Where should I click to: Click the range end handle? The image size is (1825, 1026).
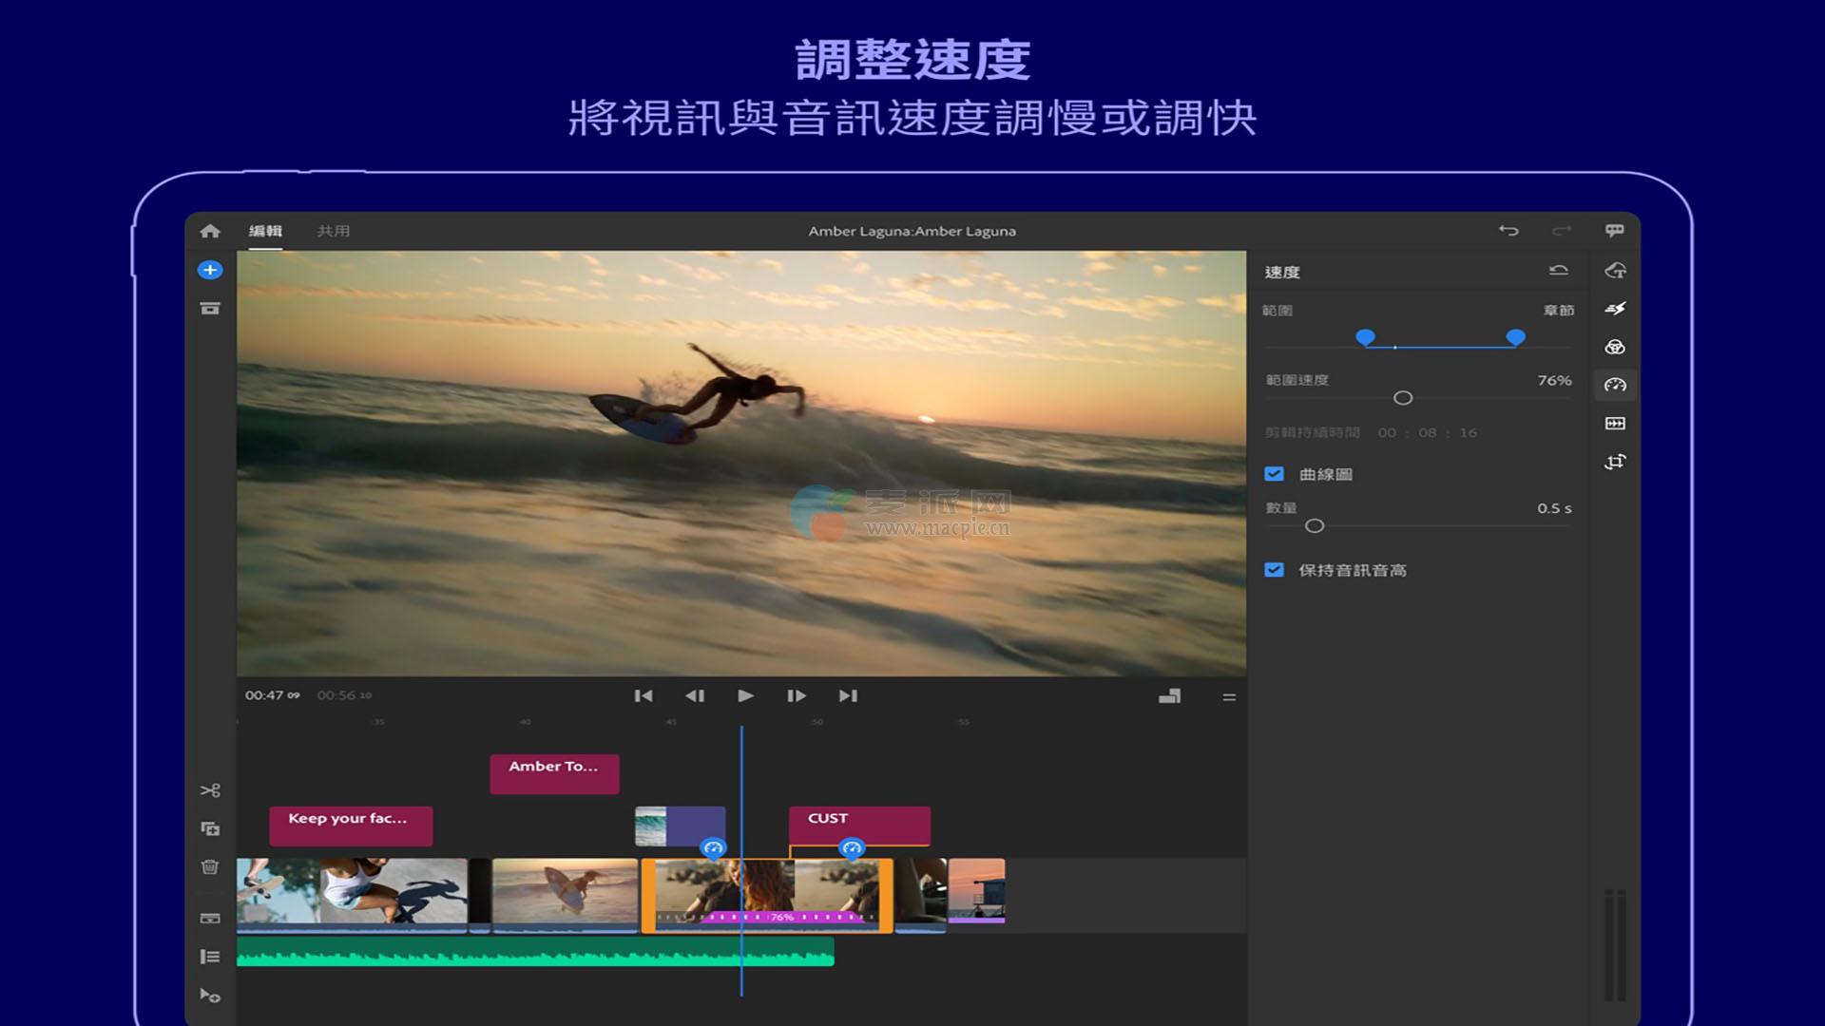click(1516, 337)
